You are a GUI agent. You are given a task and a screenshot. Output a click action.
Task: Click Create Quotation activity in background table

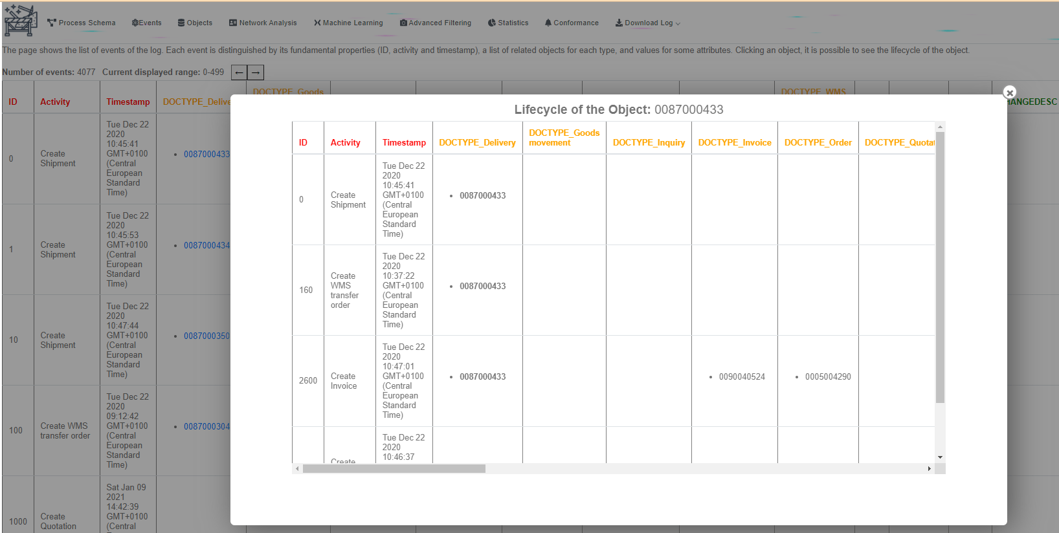58,521
